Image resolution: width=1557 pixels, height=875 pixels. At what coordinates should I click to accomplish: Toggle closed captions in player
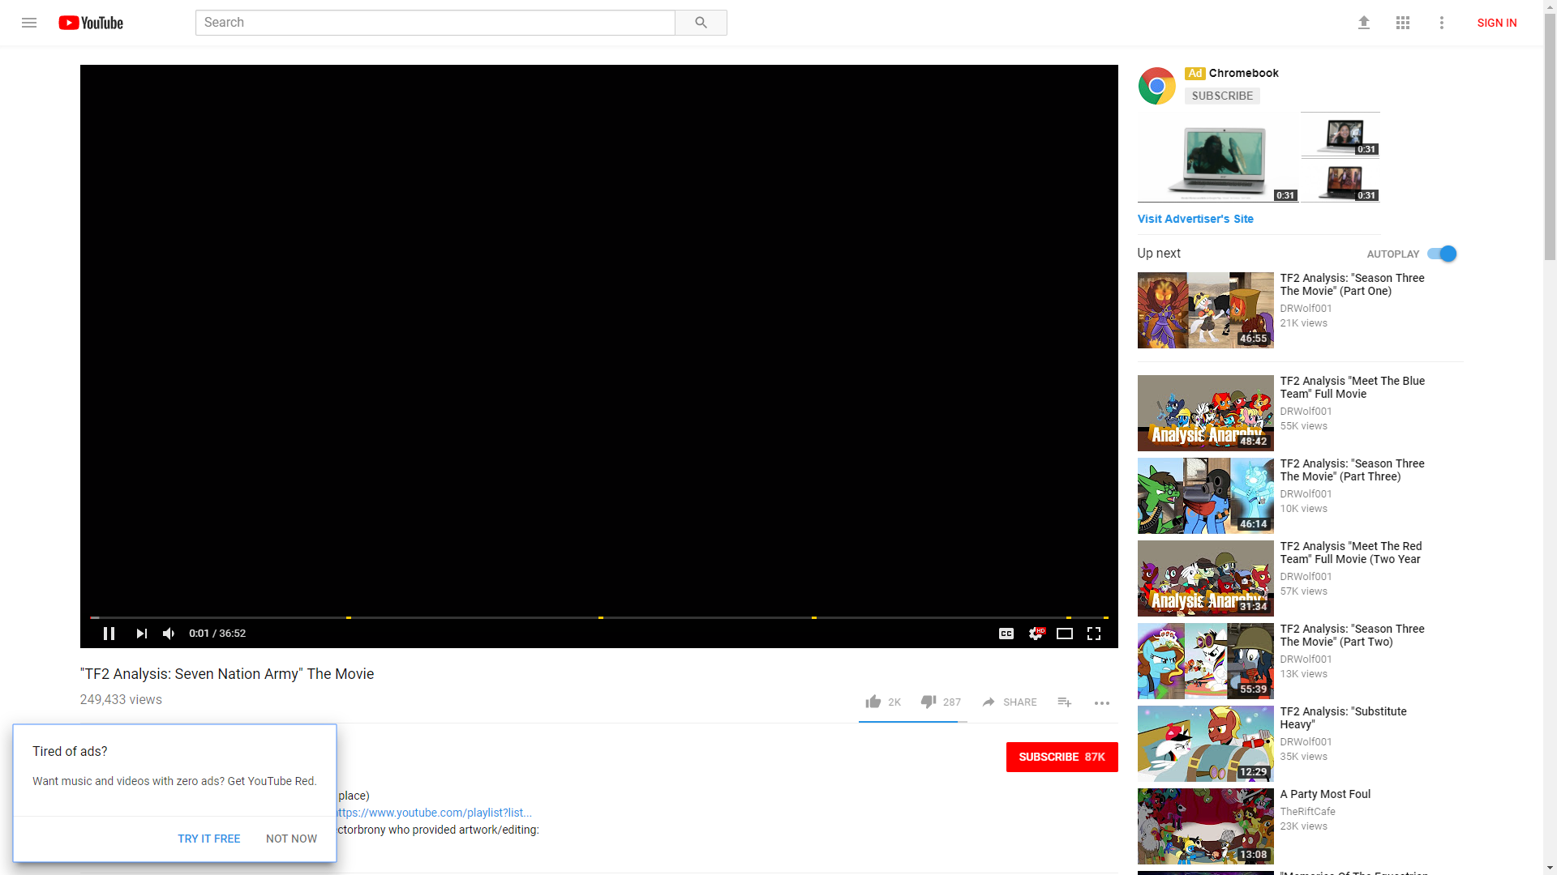tap(1006, 634)
